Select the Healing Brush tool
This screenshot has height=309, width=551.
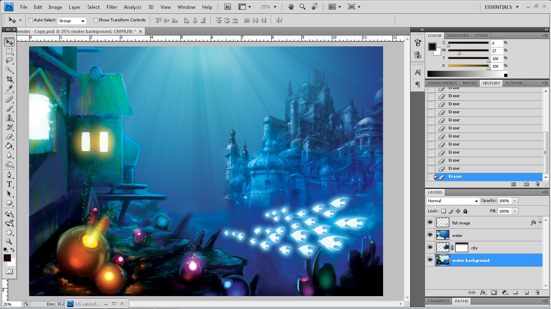pos(9,99)
